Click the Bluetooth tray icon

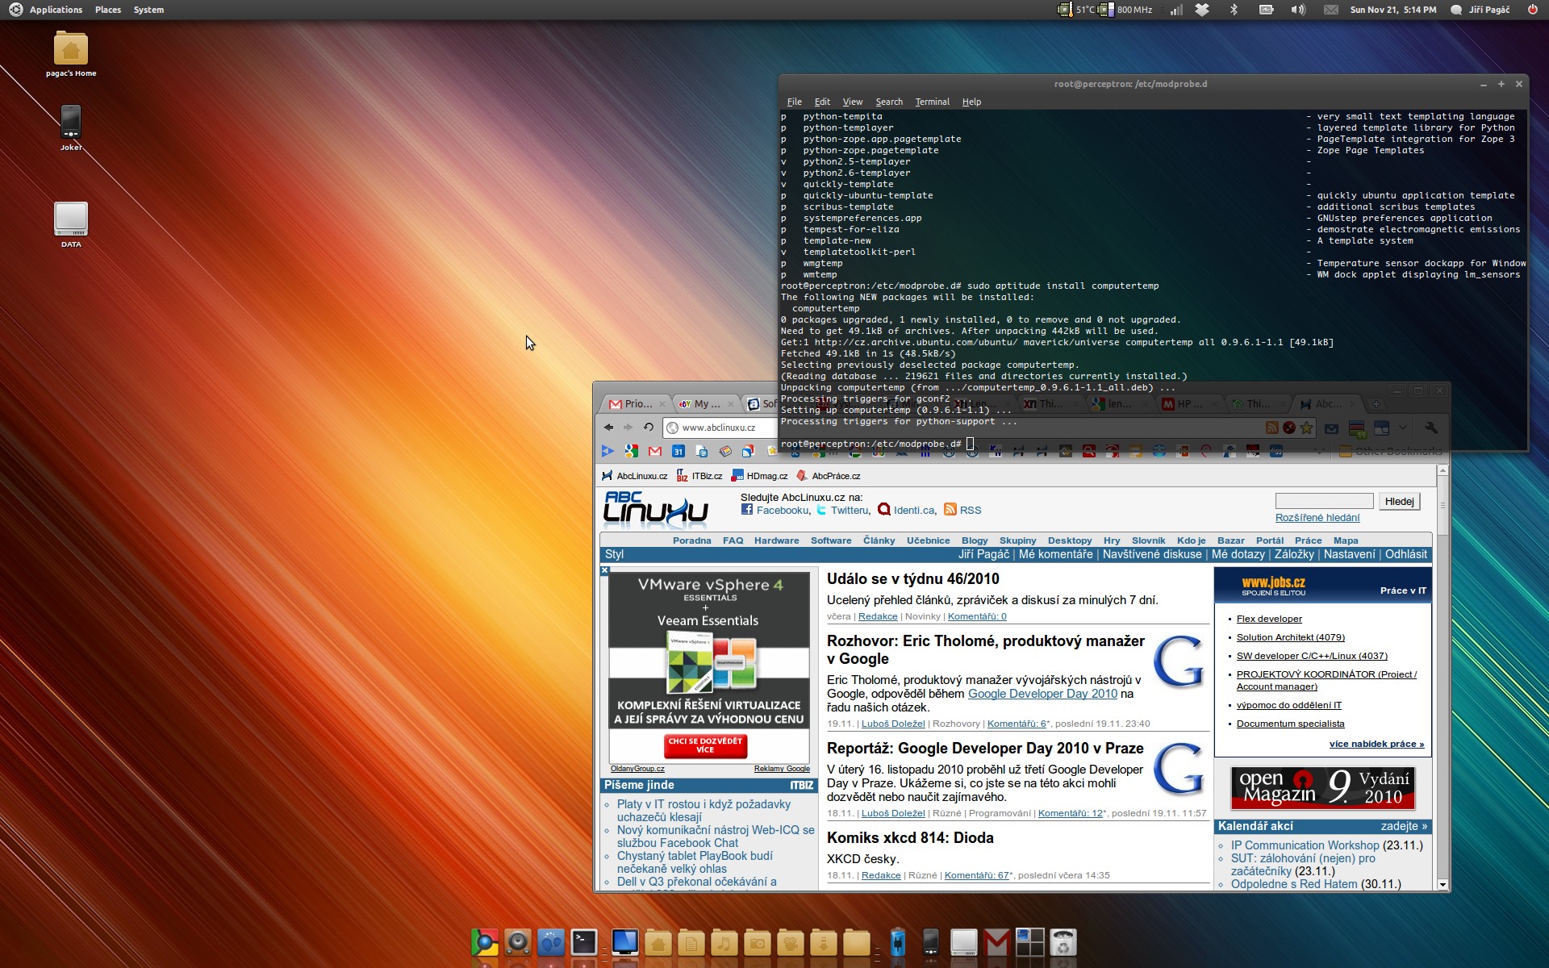(x=1234, y=10)
